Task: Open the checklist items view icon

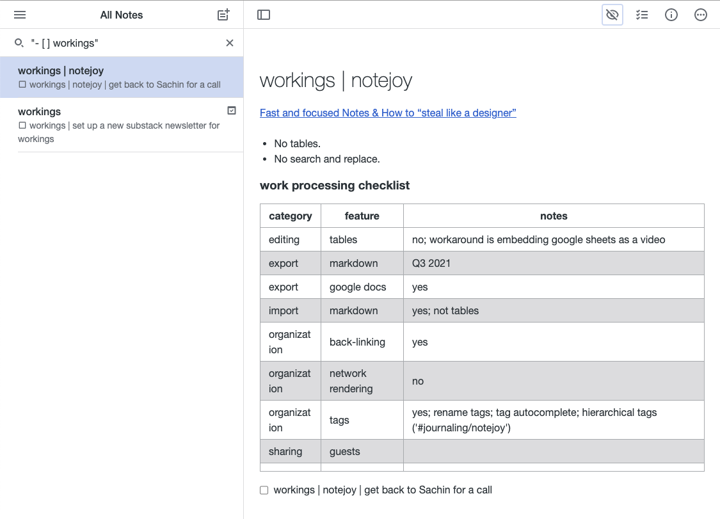Action: (x=642, y=14)
